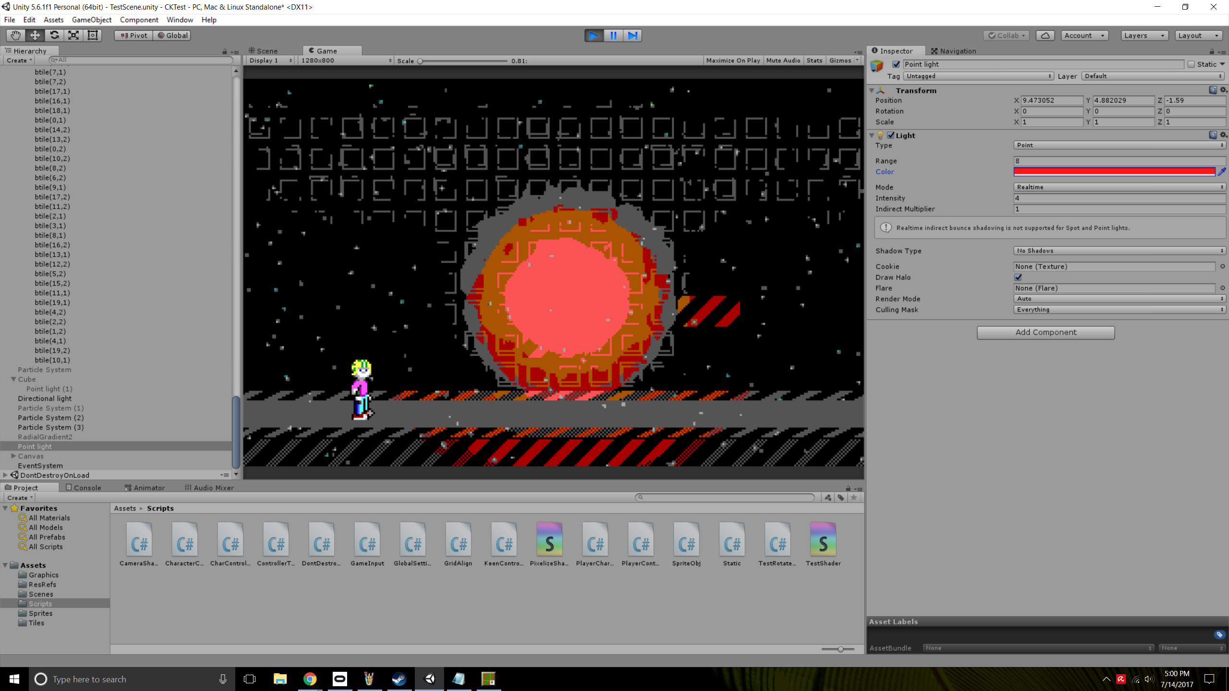The height and width of the screenshot is (691, 1229).
Task: Click the Step frame button
Action: [x=632, y=36]
